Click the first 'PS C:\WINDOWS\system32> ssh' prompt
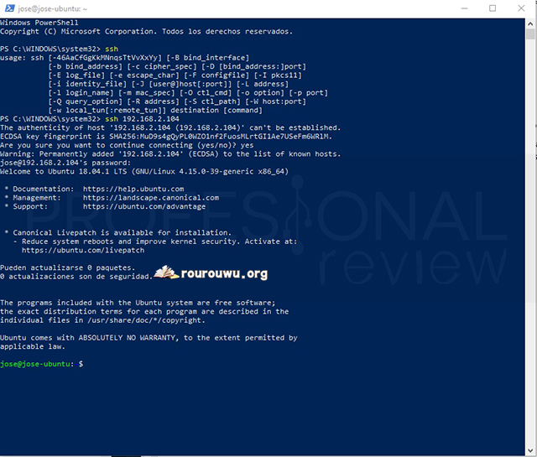This screenshot has width=537, height=457. (x=59, y=49)
